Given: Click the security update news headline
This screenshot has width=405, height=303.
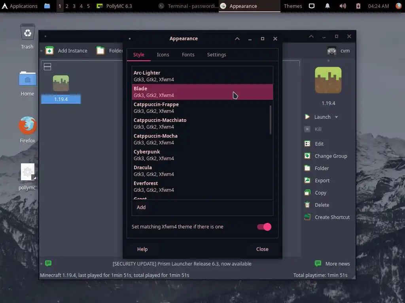Looking at the screenshot, I should tap(182, 264).
